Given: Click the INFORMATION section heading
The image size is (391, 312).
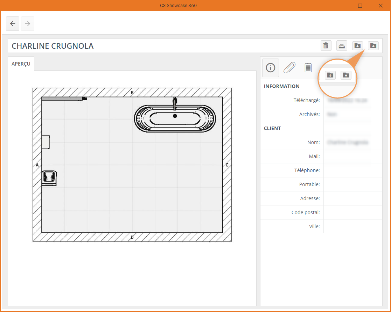Looking at the screenshot, I should (x=281, y=86).
